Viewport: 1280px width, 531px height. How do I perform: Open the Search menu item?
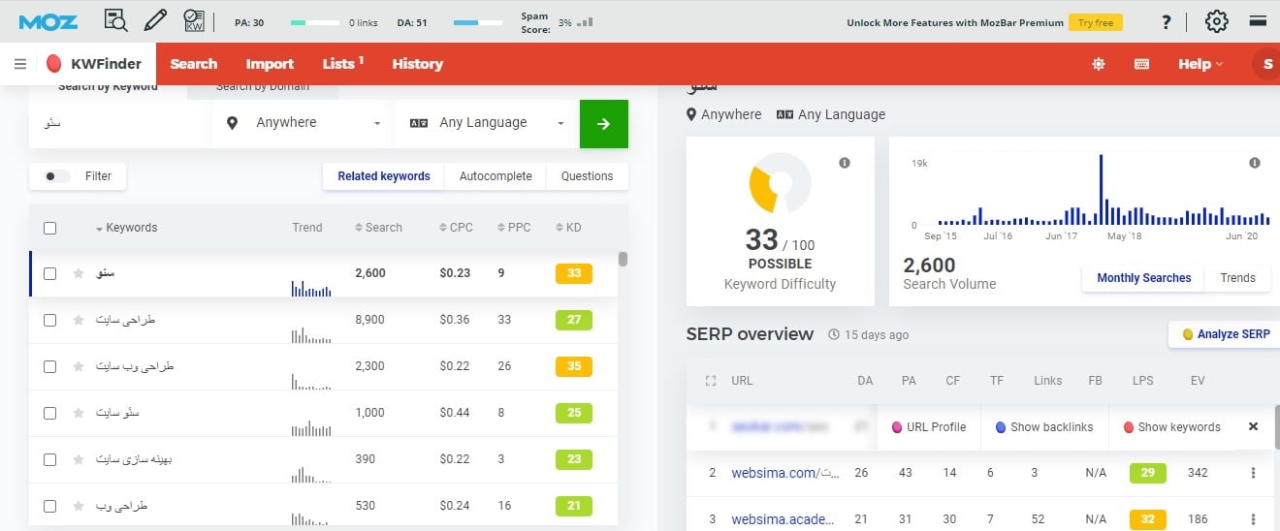tap(194, 64)
